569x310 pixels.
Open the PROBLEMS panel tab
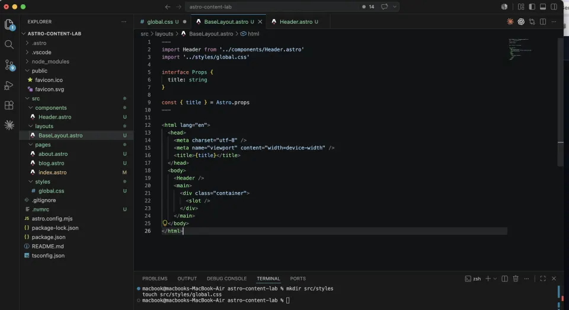click(x=155, y=279)
